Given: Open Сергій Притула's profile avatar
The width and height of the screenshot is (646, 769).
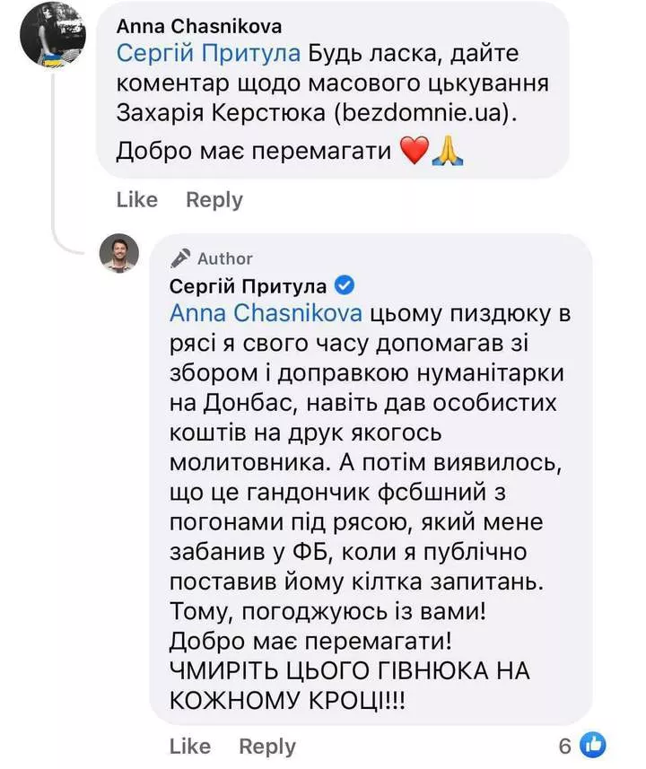Looking at the screenshot, I should point(118,254).
